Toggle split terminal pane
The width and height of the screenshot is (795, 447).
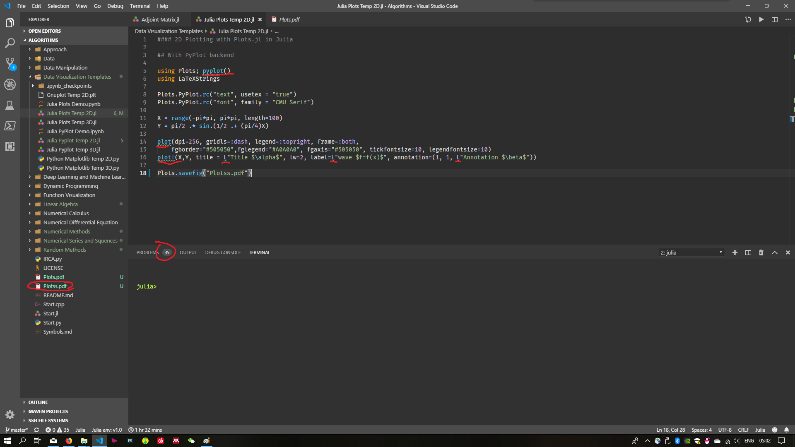(748, 252)
